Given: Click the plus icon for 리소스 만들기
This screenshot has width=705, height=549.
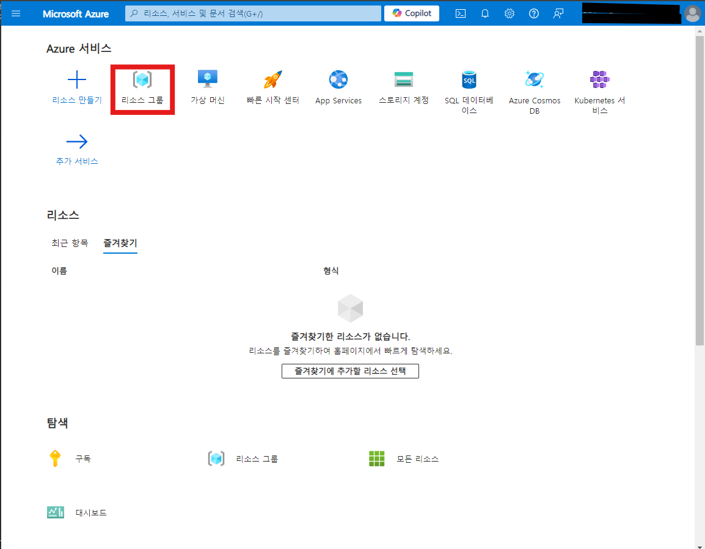Looking at the screenshot, I should pos(77,79).
